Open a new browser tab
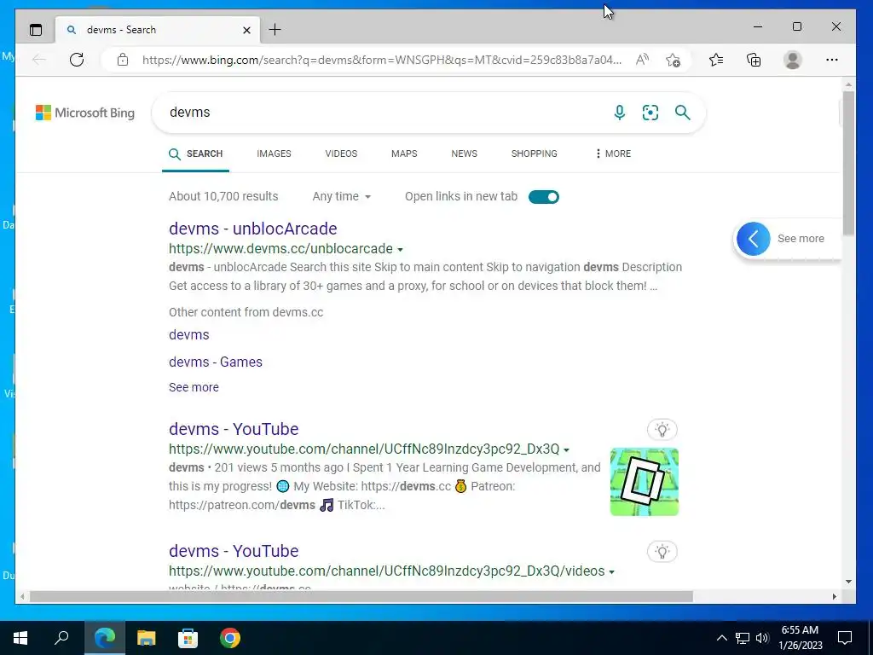Image resolution: width=873 pixels, height=655 pixels. click(275, 30)
